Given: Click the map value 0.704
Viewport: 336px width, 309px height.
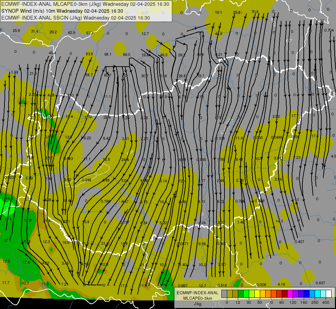Looking at the screenshot, I should click(329, 30).
